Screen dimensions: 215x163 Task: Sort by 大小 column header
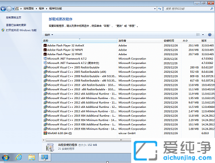191,41
